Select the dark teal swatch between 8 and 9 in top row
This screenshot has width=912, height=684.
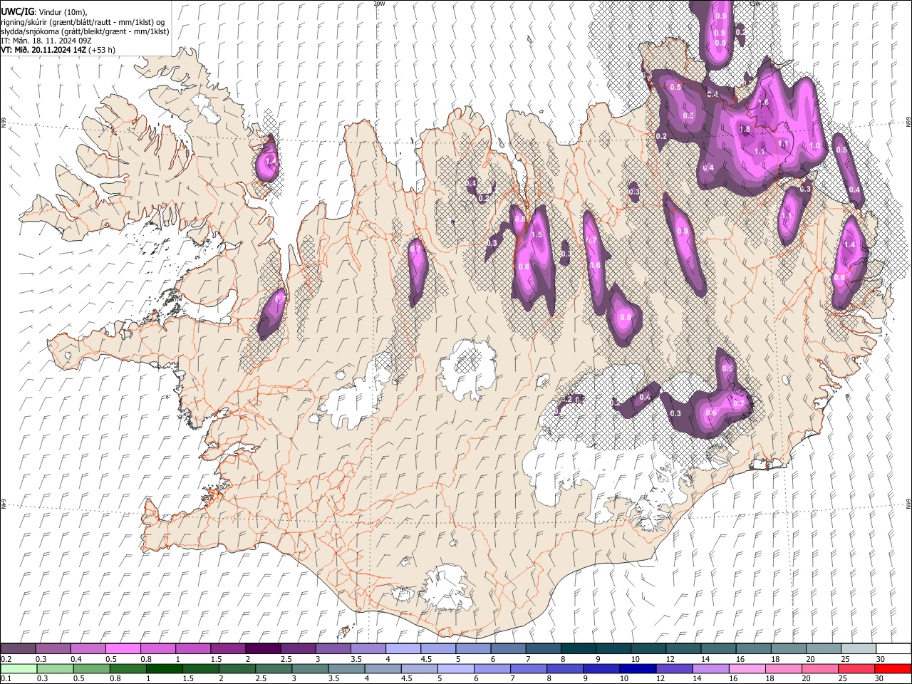[577, 648]
